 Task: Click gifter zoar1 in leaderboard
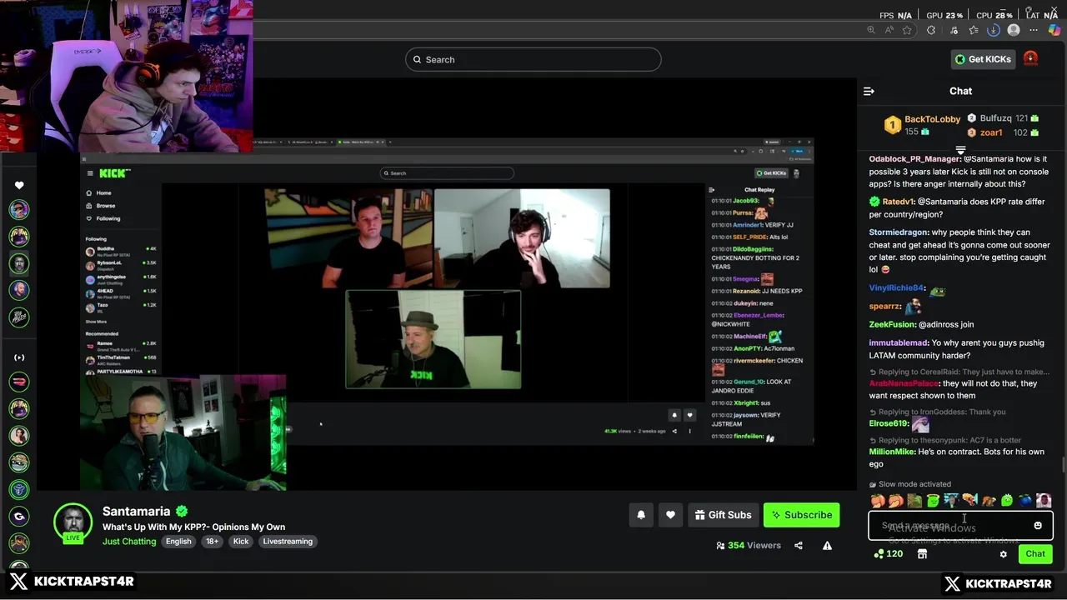click(x=991, y=132)
